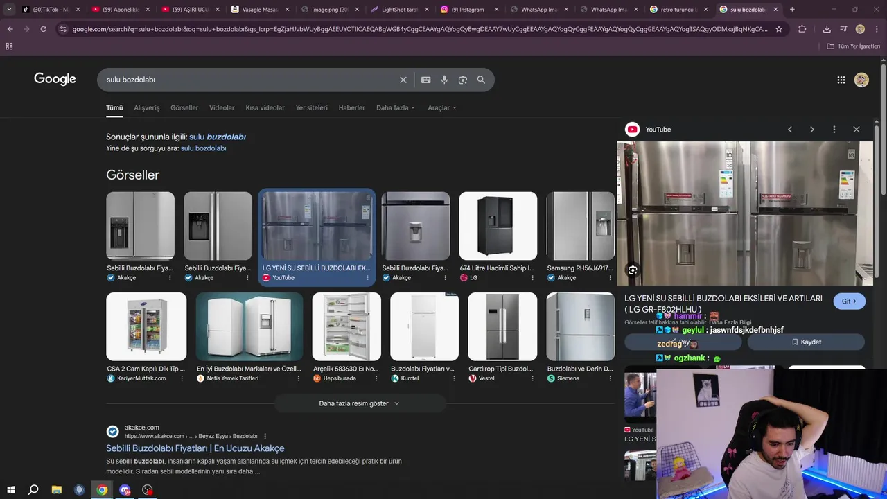Open tab search dropdown arrow
This screenshot has width=887, height=499.
tap(9, 10)
